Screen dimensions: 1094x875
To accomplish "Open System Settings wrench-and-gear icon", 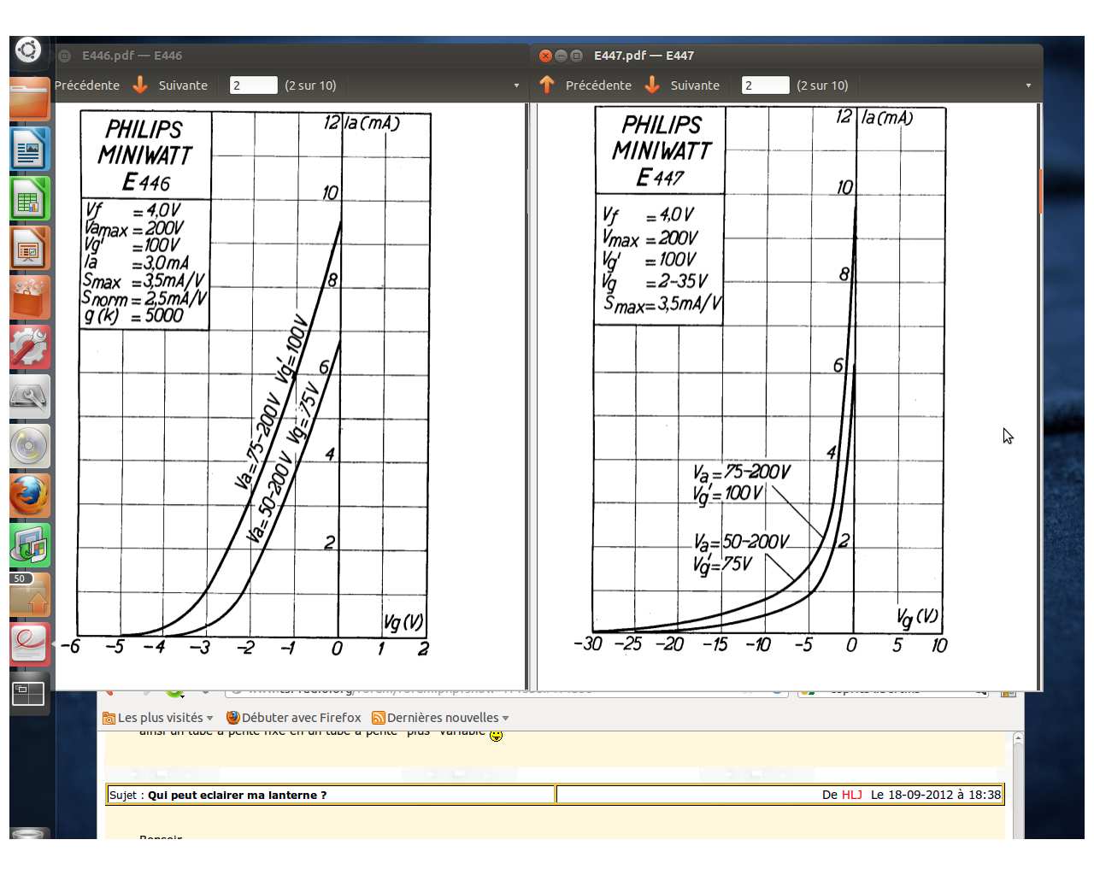I will tap(30, 347).
